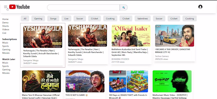This screenshot has height=99, width=217.
Task: Focus the search input field
Action: (x=83, y=8)
